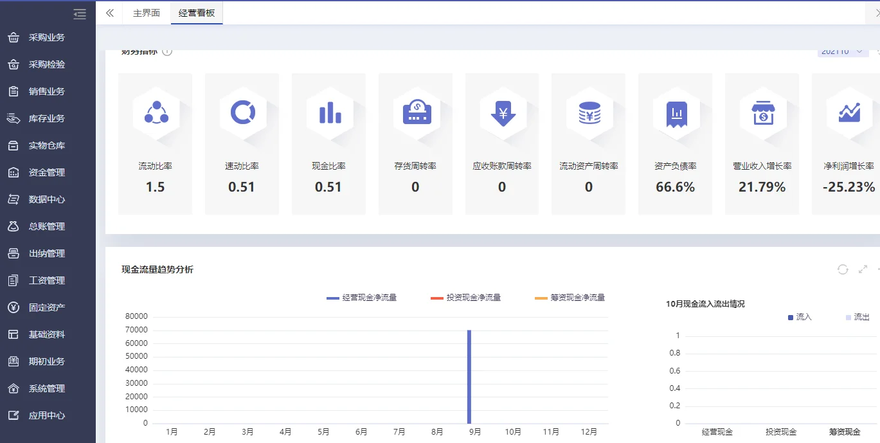The height and width of the screenshot is (443, 880).
Task: Toggle 流入 legend in October chart
Action: 800,317
